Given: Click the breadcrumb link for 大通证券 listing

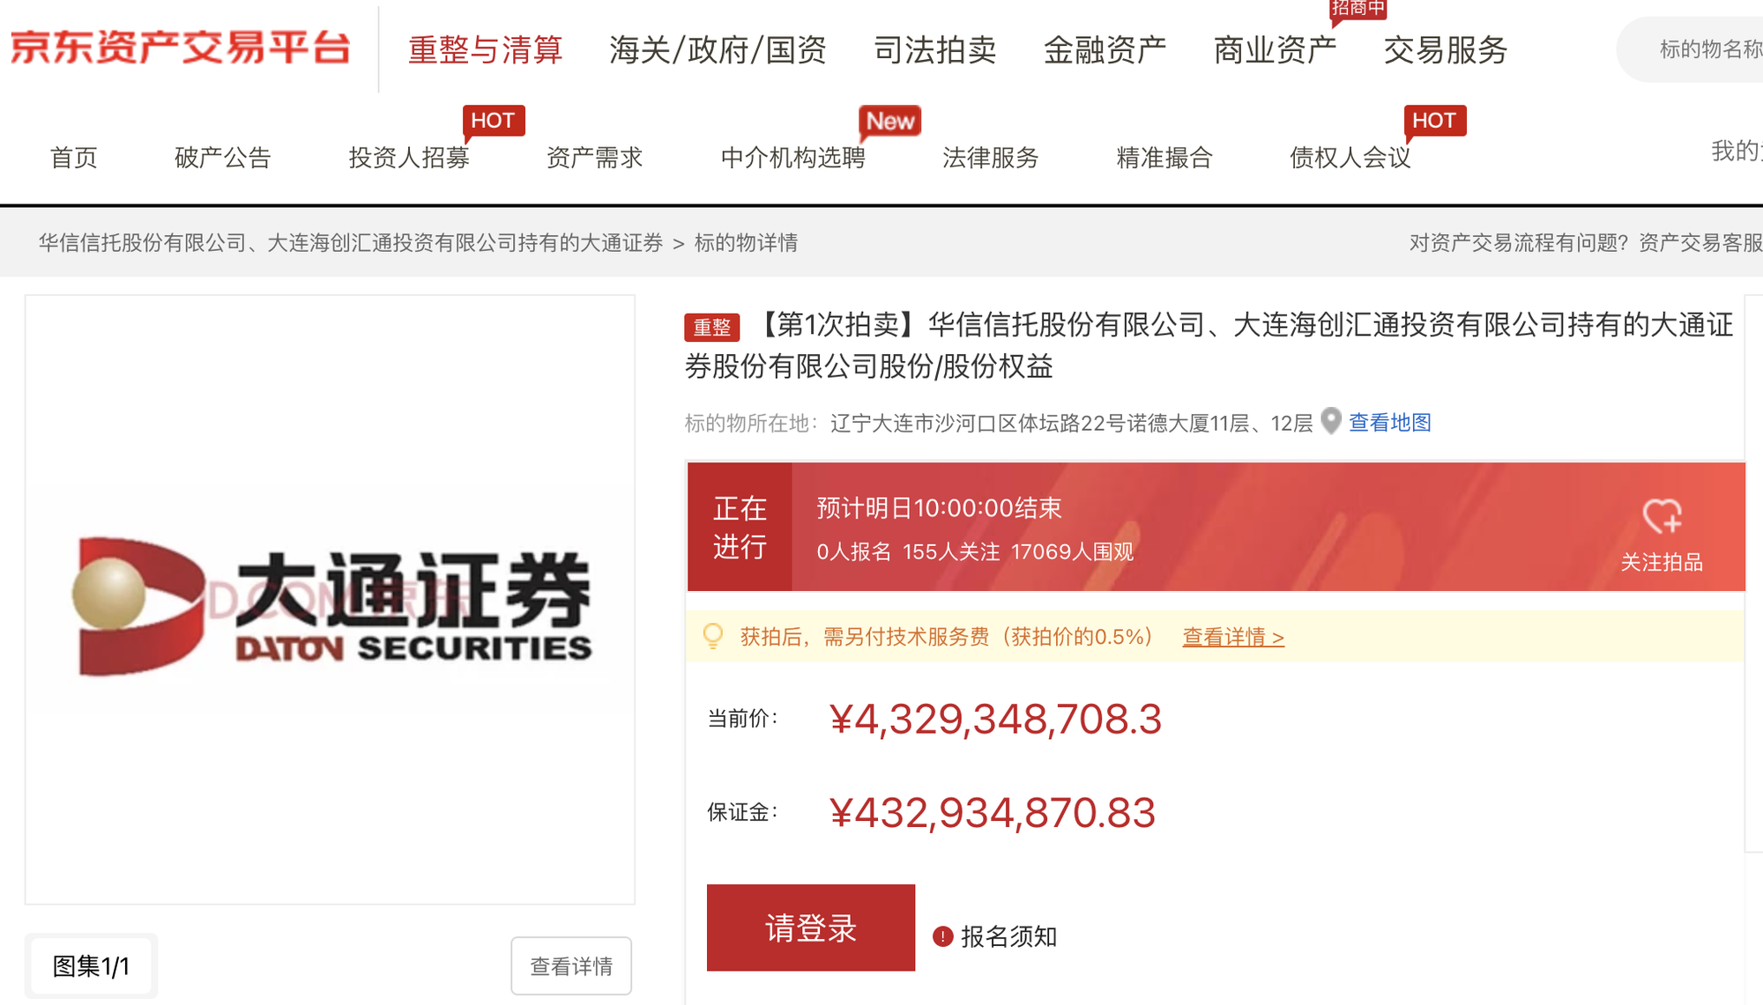Looking at the screenshot, I should pyautogui.click(x=351, y=243).
